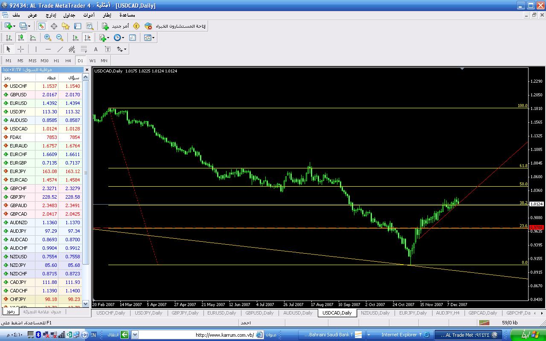Switch to H4 timeframe
Viewport: 546px width, 341px height.
68,61
